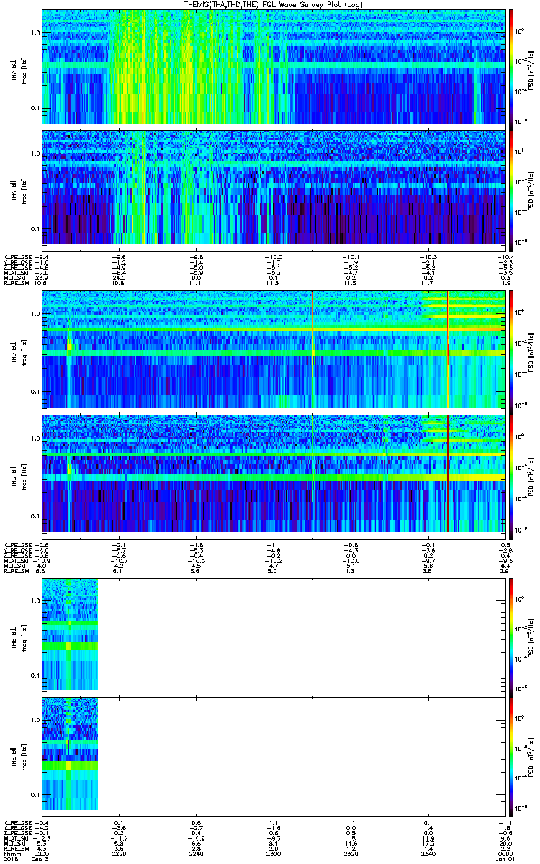
Task: Click the '1.0' frequency tick of THA B⊥ panel
Action: 35,33
